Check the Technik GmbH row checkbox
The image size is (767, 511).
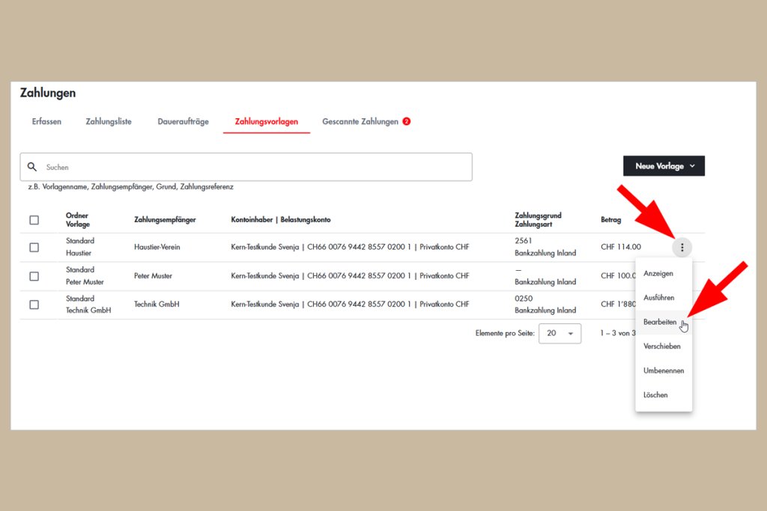pos(34,305)
